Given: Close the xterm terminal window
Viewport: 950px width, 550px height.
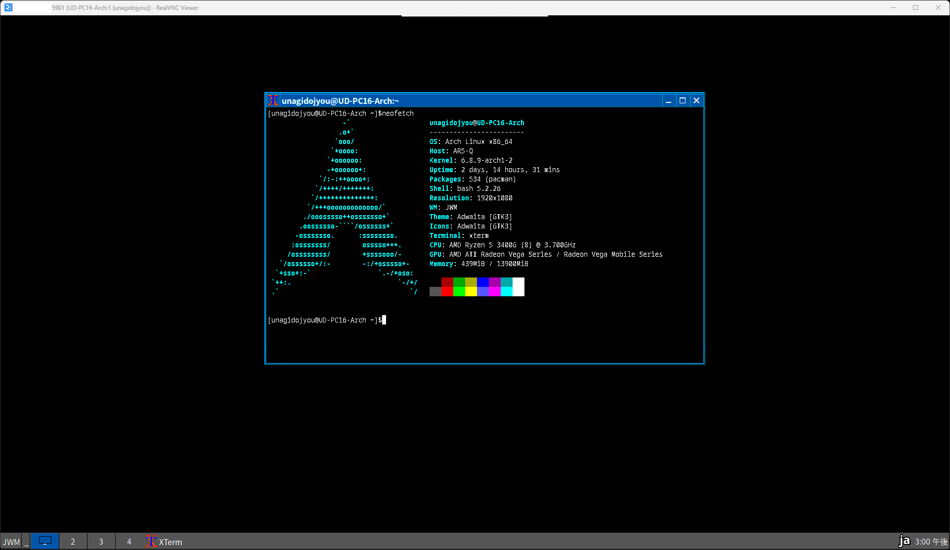Looking at the screenshot, I should (696, 101).
